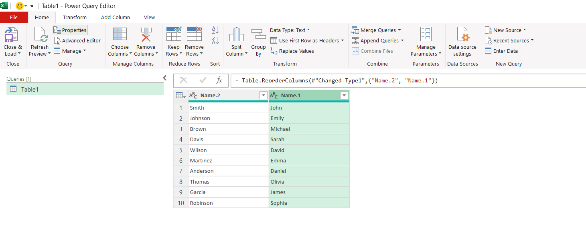Click the ABC data type icon of Name.1

pos(274,95)
